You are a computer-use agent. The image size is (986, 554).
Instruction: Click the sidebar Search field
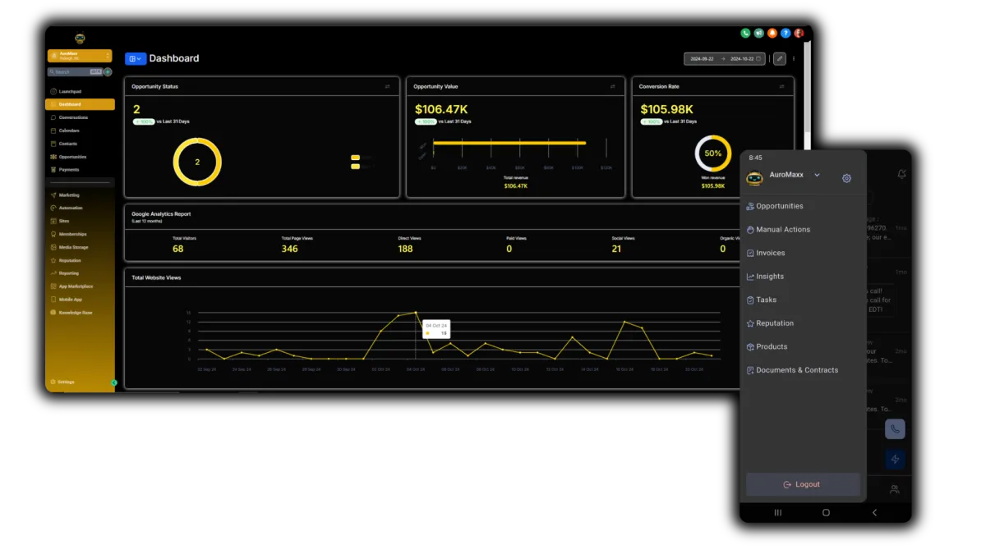coord(75,72)
